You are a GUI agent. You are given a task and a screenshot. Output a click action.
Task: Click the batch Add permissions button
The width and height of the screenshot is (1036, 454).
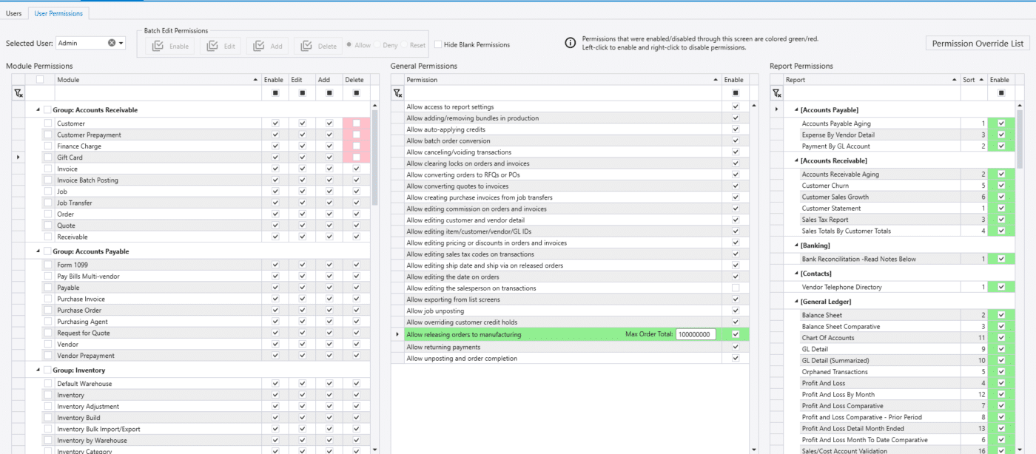(x=268, y=46)
